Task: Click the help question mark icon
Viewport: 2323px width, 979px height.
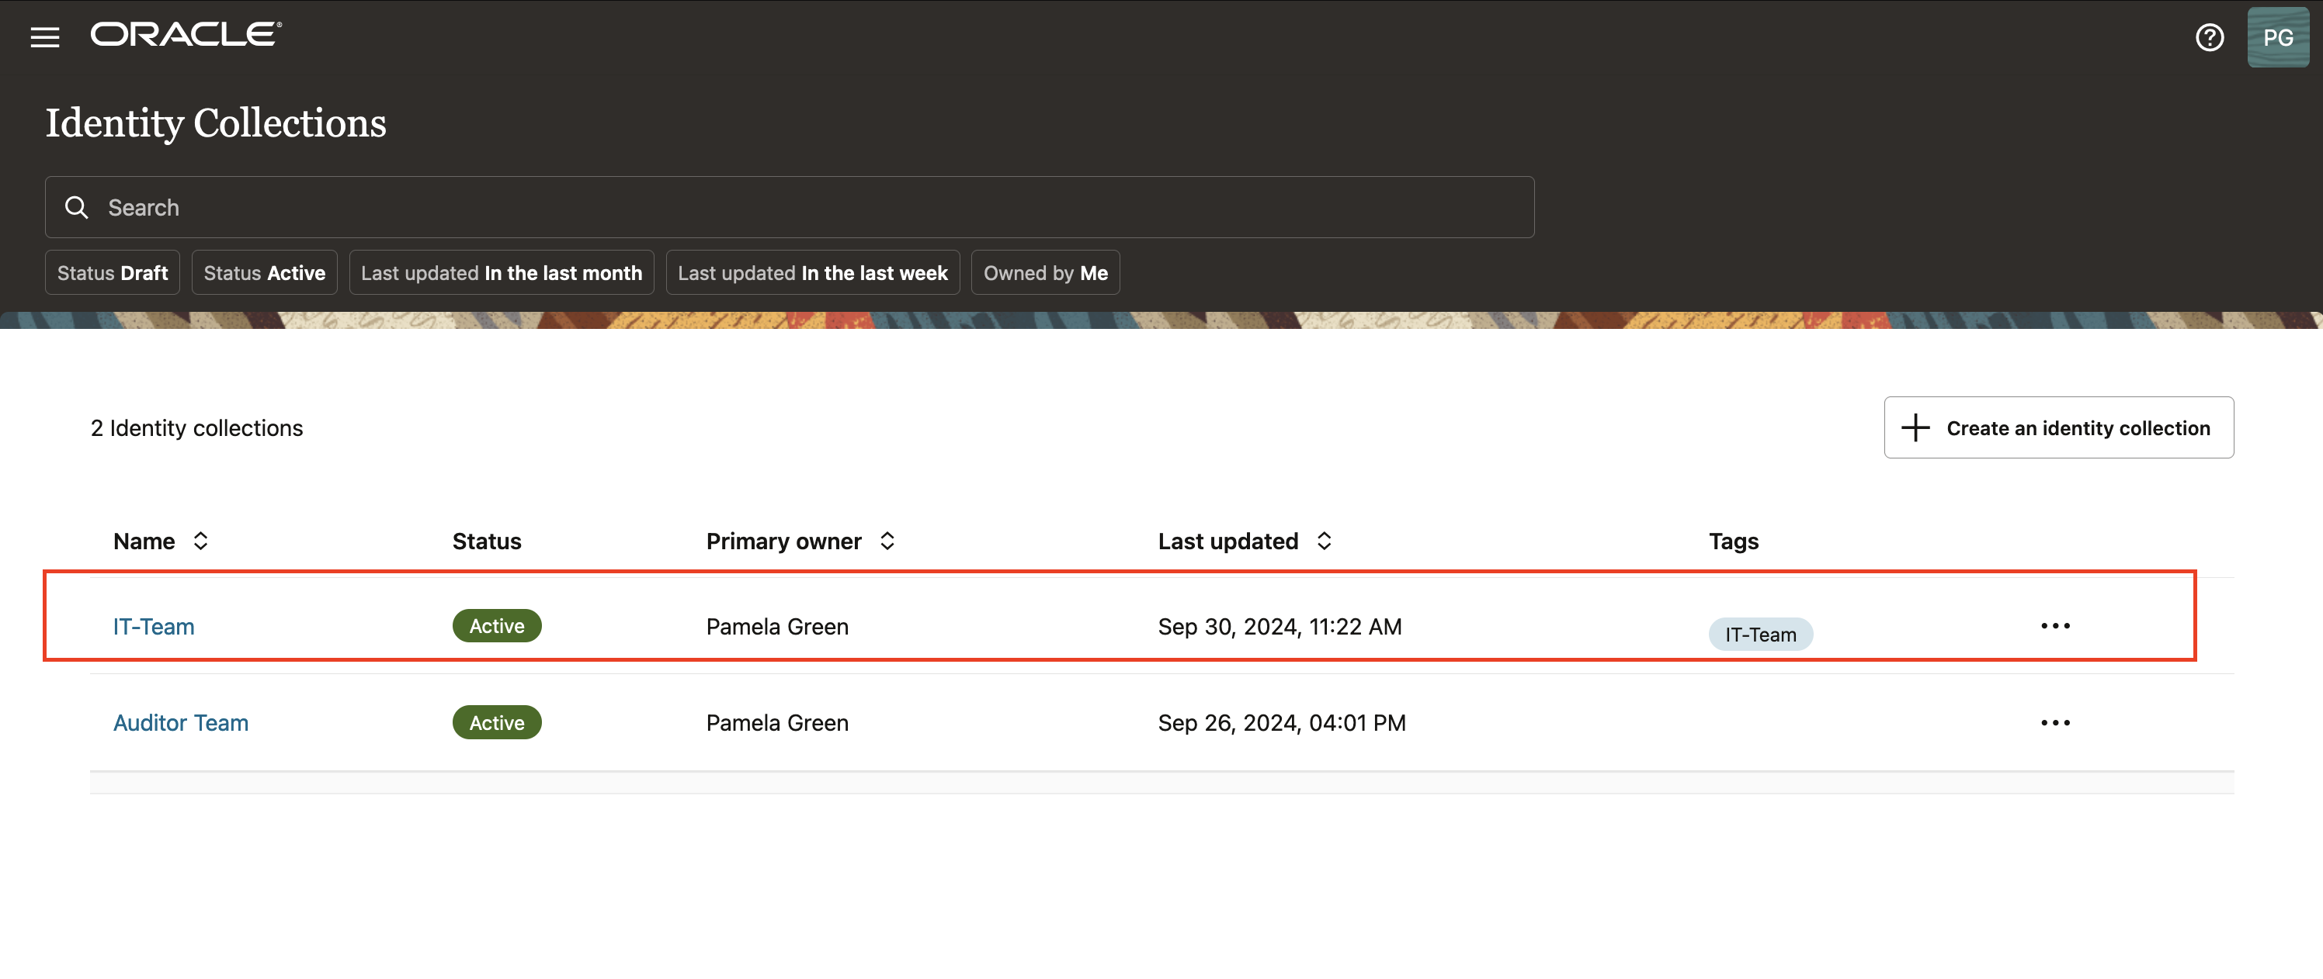Action: [2208, 37]
